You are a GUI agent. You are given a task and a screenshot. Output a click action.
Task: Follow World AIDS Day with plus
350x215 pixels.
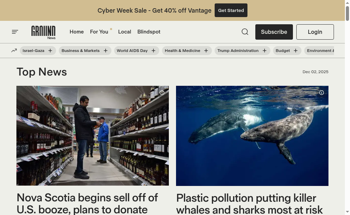coord(153,51)
